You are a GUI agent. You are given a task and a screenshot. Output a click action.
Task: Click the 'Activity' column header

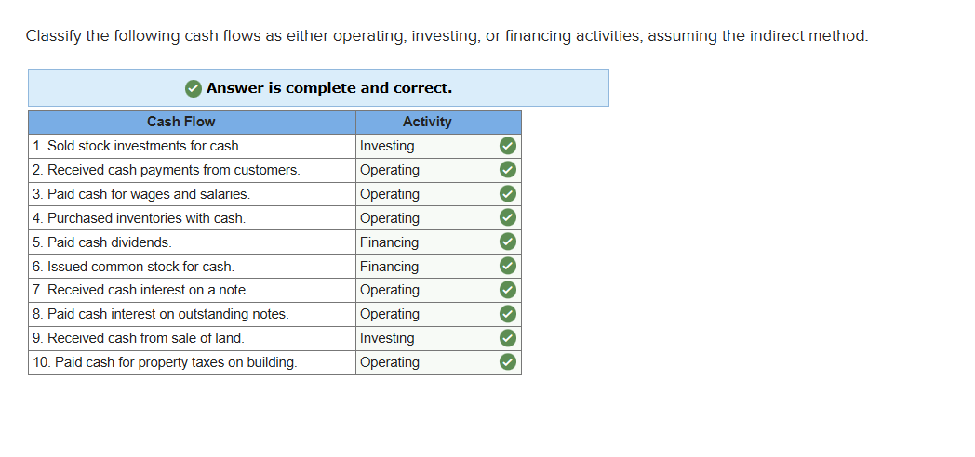click(427, 122)
